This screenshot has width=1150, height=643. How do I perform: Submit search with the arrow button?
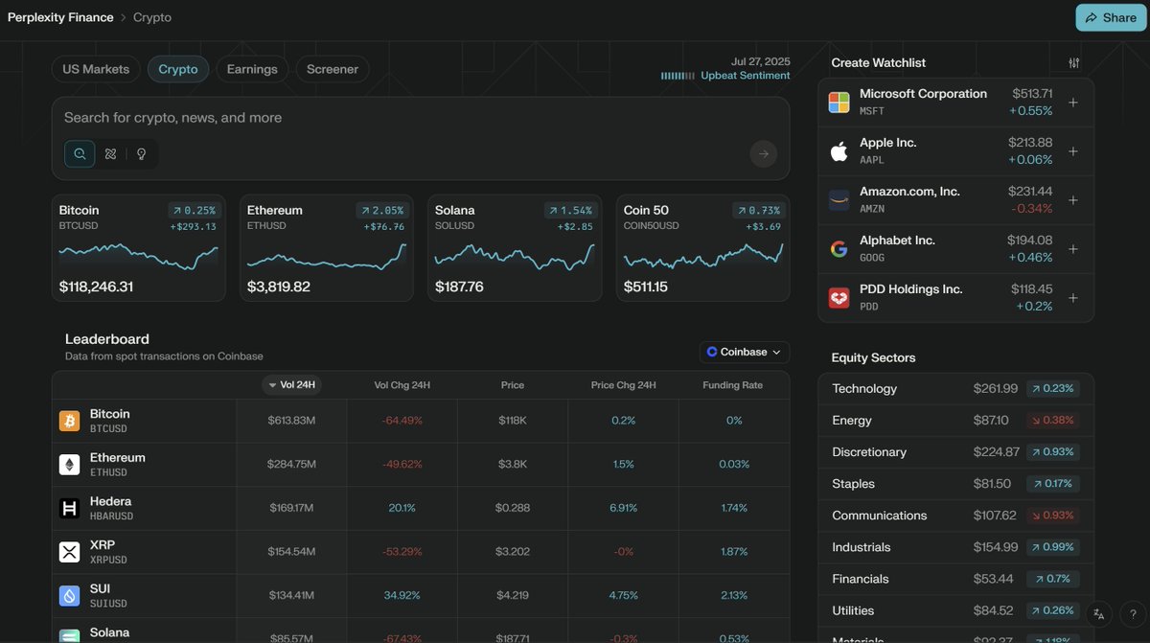point(764,153)
